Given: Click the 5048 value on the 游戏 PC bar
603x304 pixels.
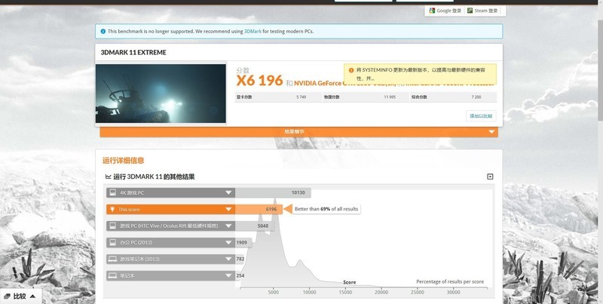Looking at the screenshot, I should pyautogui.click(x=263, y=226).
